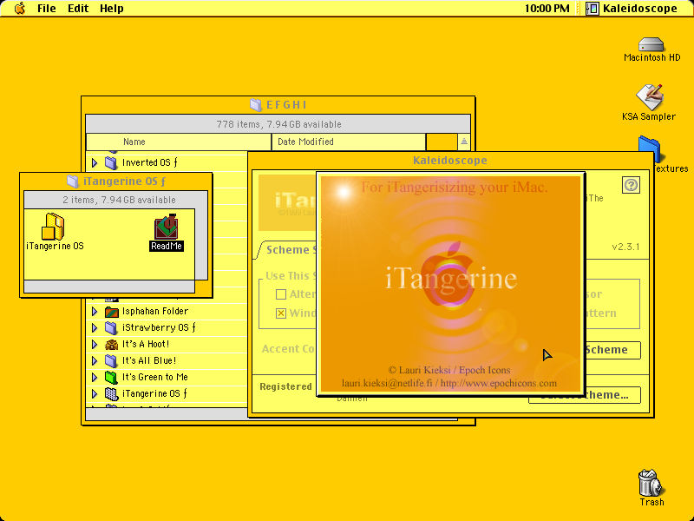Click the Kaleidoscope window title bar
The image size is (694, 521).
coord(450,161)
